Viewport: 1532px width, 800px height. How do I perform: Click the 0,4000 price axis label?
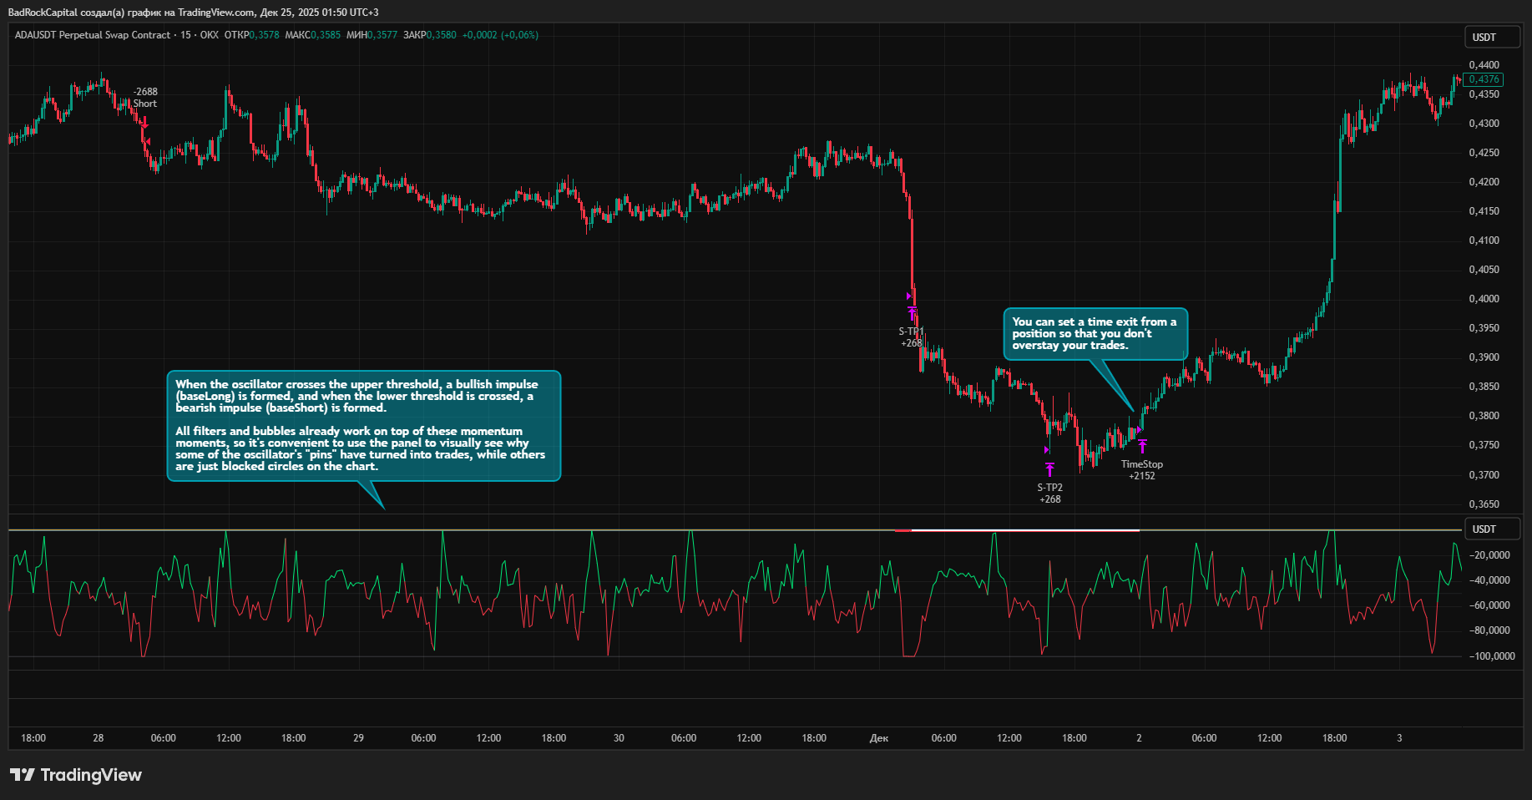(1484, 299)
